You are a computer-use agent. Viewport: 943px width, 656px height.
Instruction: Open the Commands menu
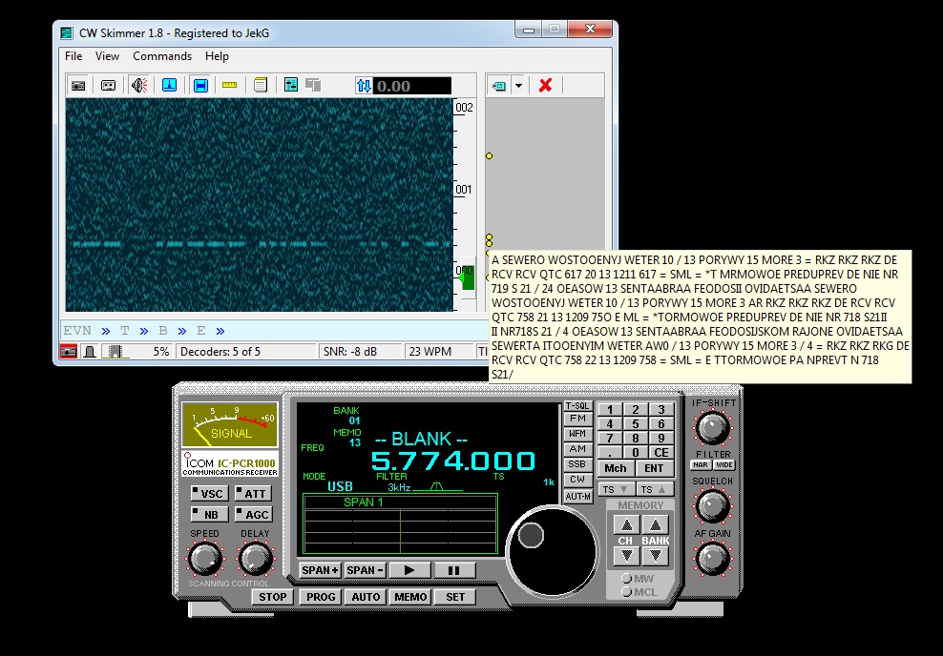[x=162, y=56]
